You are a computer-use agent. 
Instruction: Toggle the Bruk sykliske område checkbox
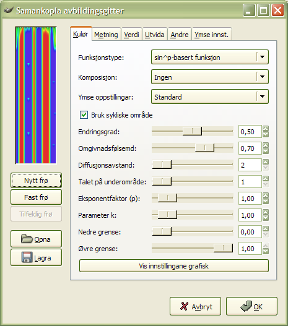tap(84, 115)
